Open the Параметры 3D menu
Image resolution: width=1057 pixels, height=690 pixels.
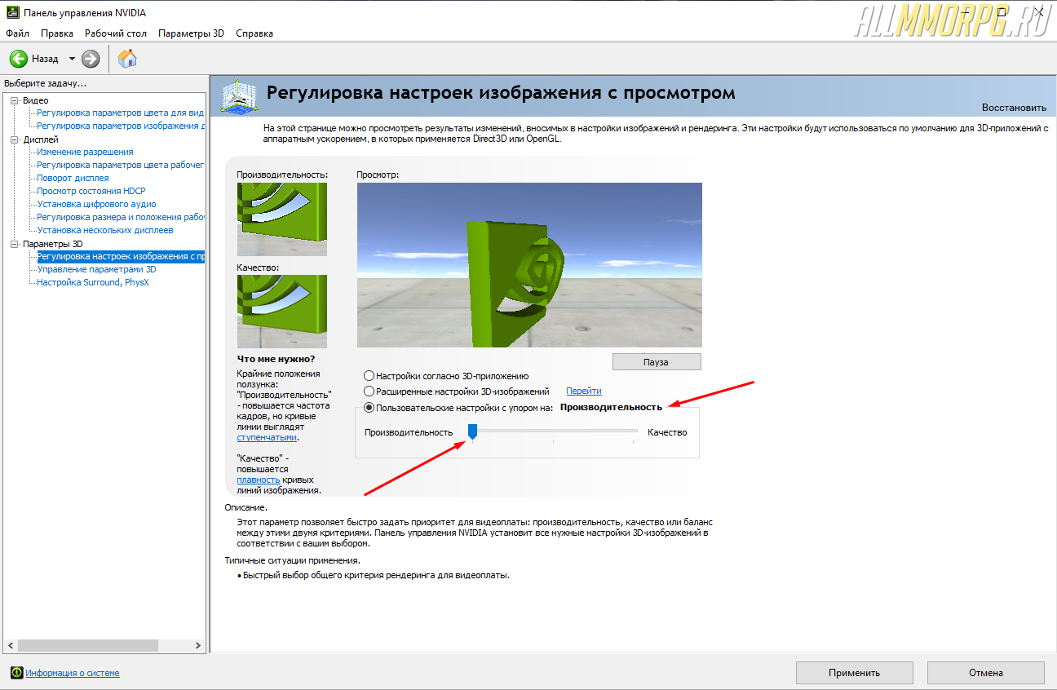click(191, 33)
